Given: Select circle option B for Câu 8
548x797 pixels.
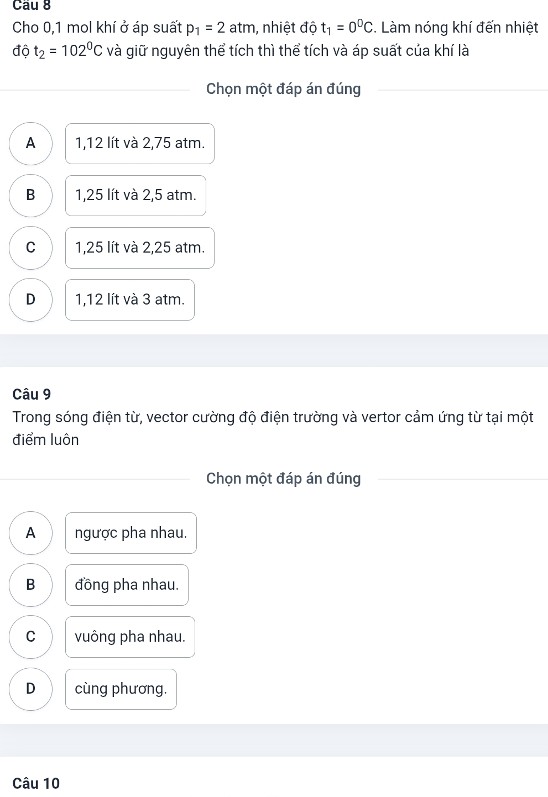Looking at the screenshot, I should 31,195.
